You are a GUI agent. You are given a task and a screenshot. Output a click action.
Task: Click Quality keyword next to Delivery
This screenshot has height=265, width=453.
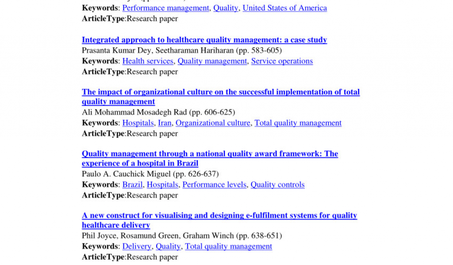(168, 246)
